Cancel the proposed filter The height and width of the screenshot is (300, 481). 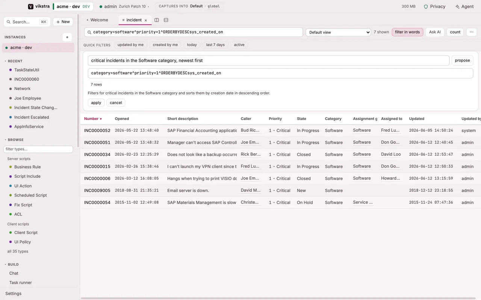[x=116, y=103]
